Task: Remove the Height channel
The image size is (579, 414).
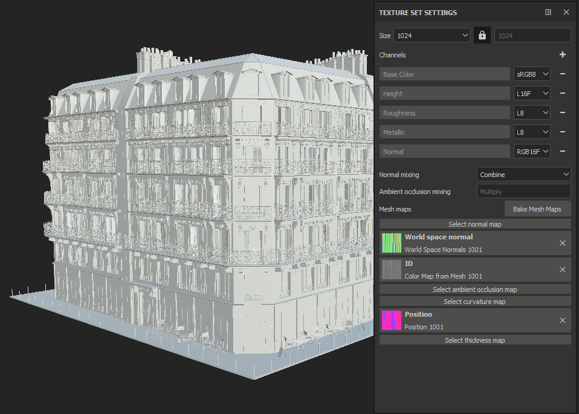Action: pyautogui.click(x=563, y=94)
